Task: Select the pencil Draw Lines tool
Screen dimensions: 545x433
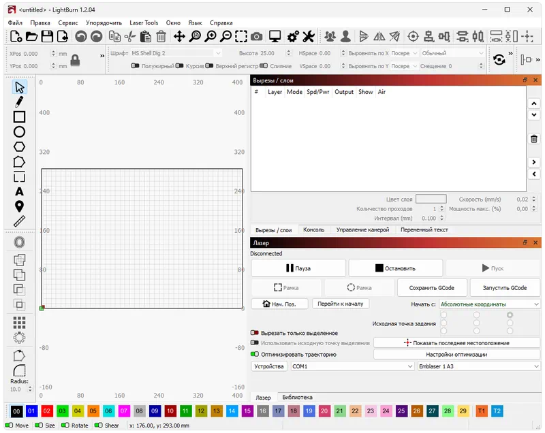Action: pyautogui.click(x=20, y=101)
